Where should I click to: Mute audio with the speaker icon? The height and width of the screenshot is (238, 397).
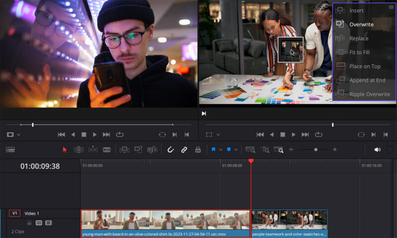click(x=377, y=150)
